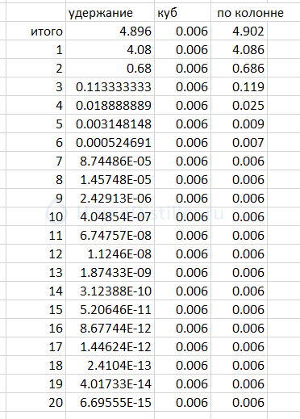Select the cell showing 4.086

tap(240, 50)
